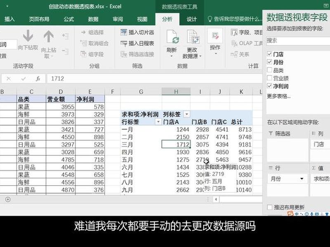Viewport: 330px width, 247px height.
Task: Expand the 操作 dropdown arrow
Action: pyautogui.click(x=215, y=54)
